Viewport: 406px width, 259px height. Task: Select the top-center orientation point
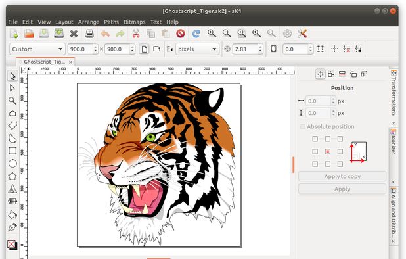[328, 139]
